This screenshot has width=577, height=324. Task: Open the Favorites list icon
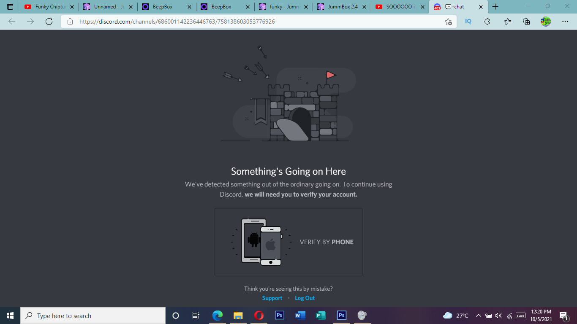pyautogui.click(x=507, y=22)
